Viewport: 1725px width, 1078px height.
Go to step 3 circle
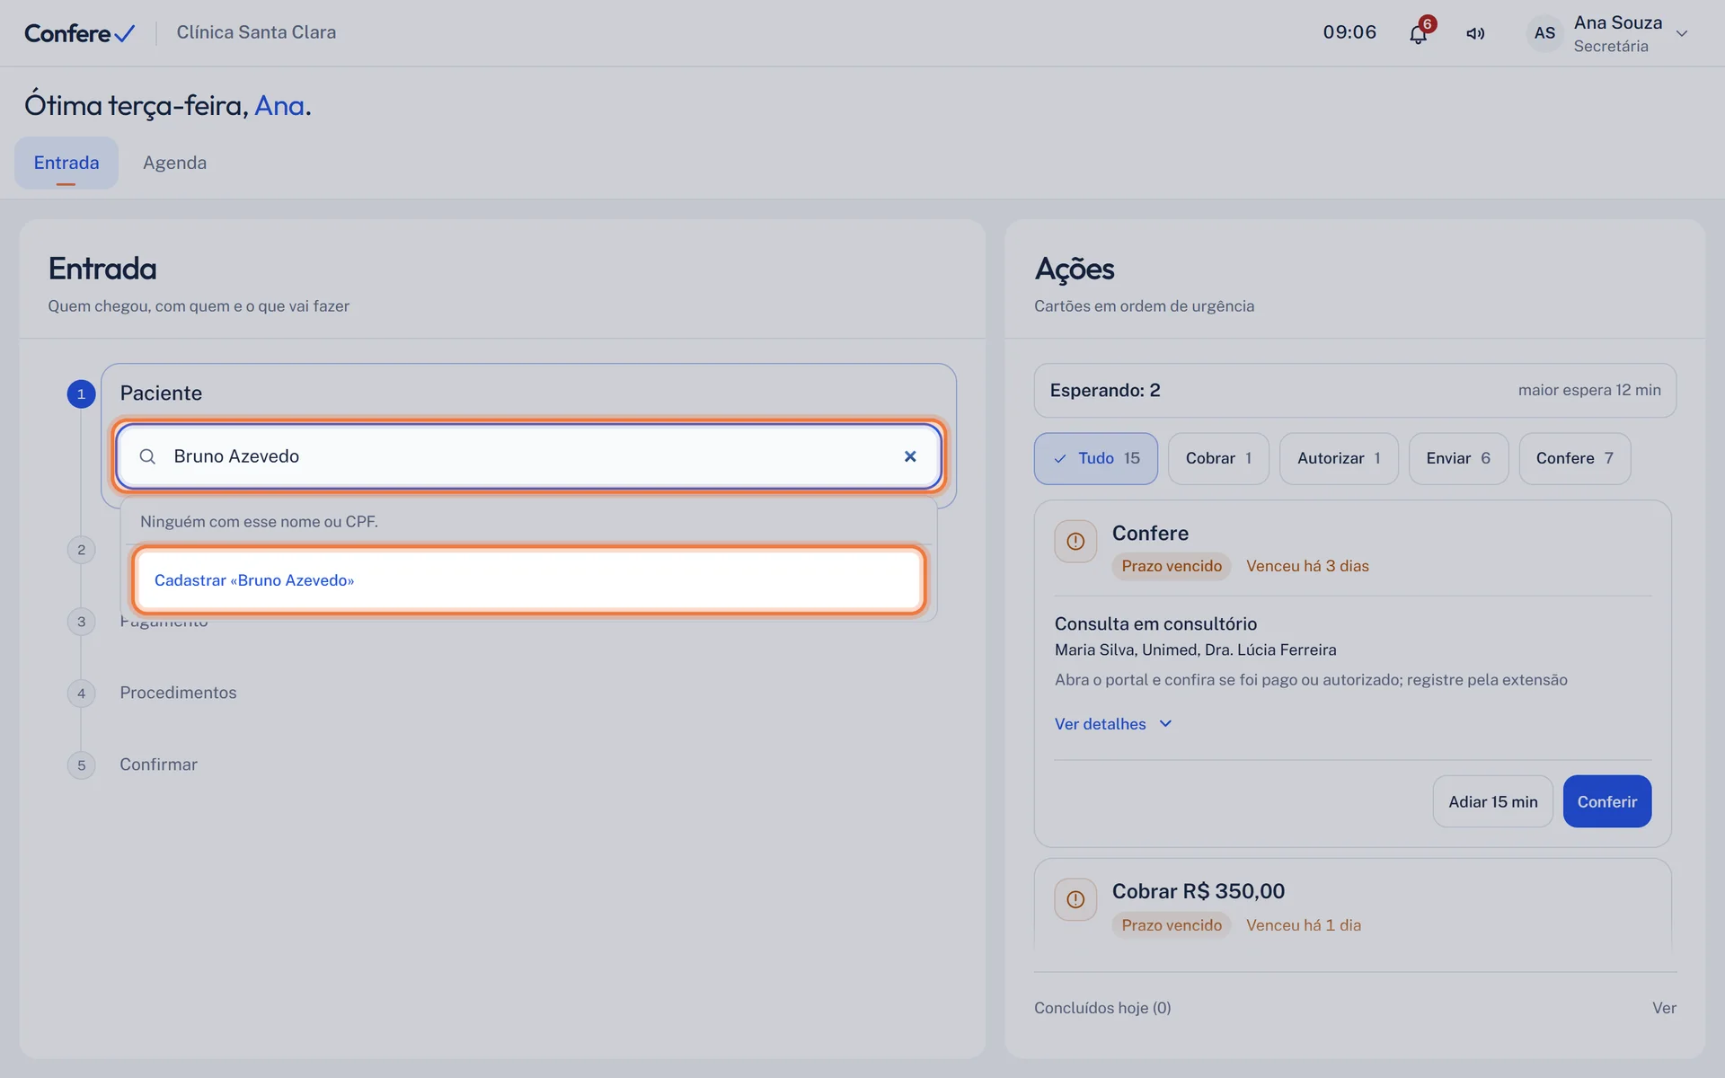[x=81, y=622]
